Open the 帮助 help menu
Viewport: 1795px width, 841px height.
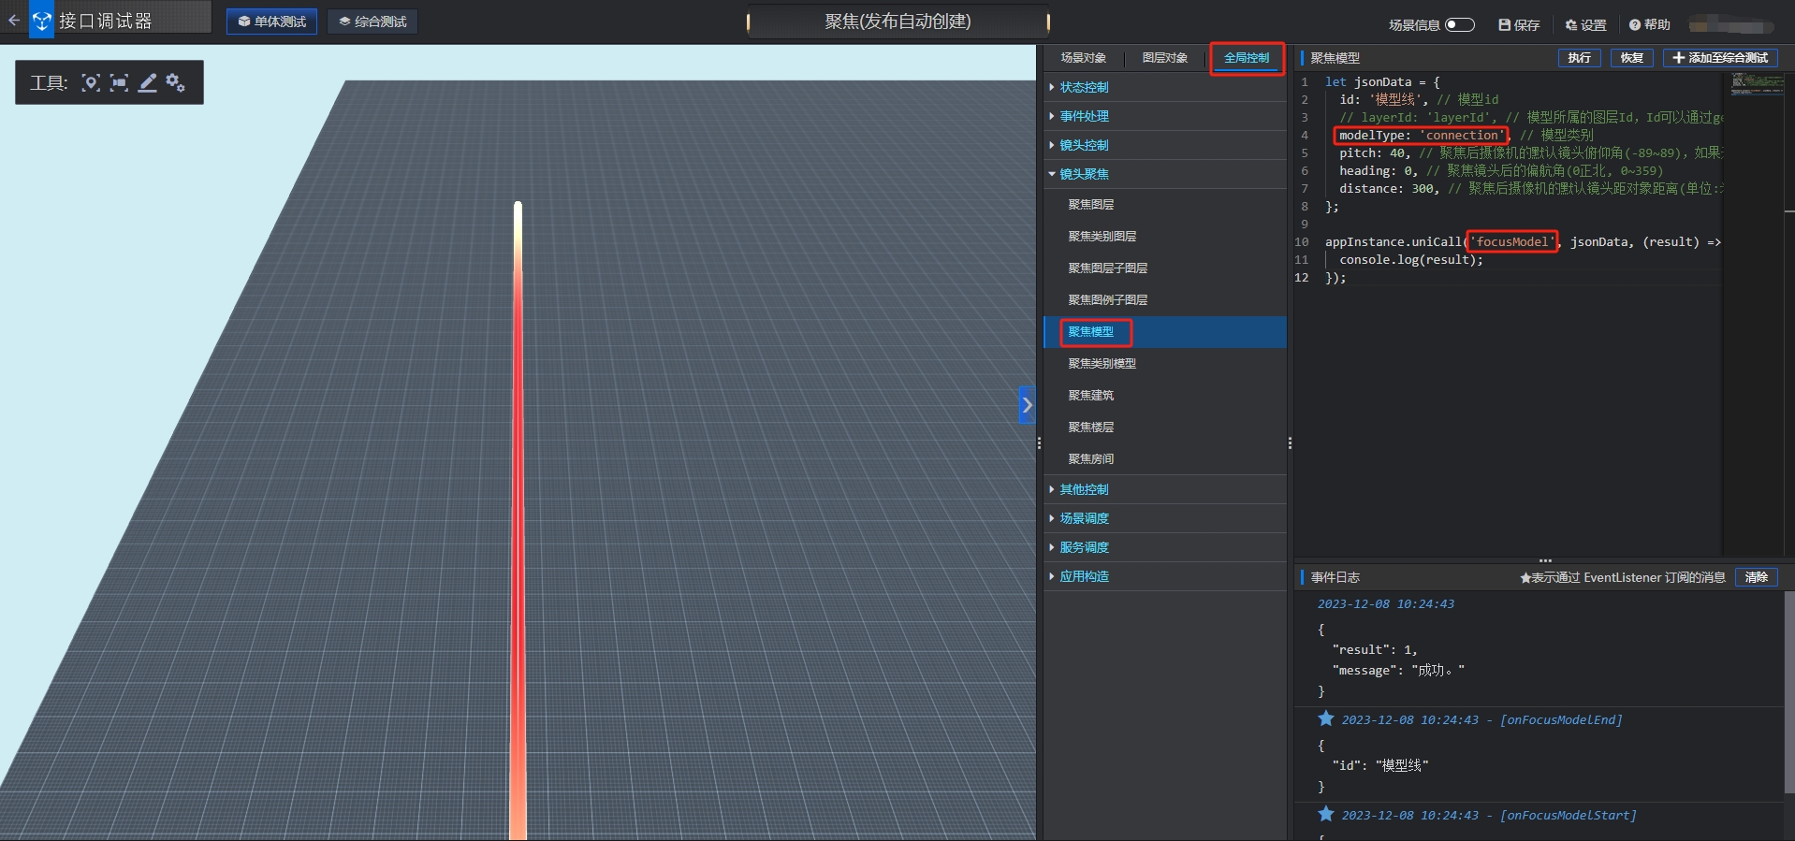pyautogui.click(x=1649, y=25)
